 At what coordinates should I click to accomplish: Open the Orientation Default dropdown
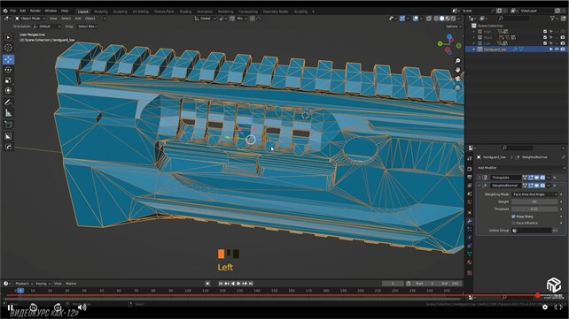(x=47, y=27)
